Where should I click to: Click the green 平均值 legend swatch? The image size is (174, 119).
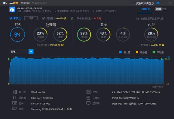(x=154, y=52)
